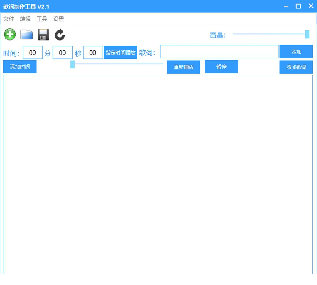Click the 重新播放 button
Screen dimensions: 317x285
[x=183, y=67]
